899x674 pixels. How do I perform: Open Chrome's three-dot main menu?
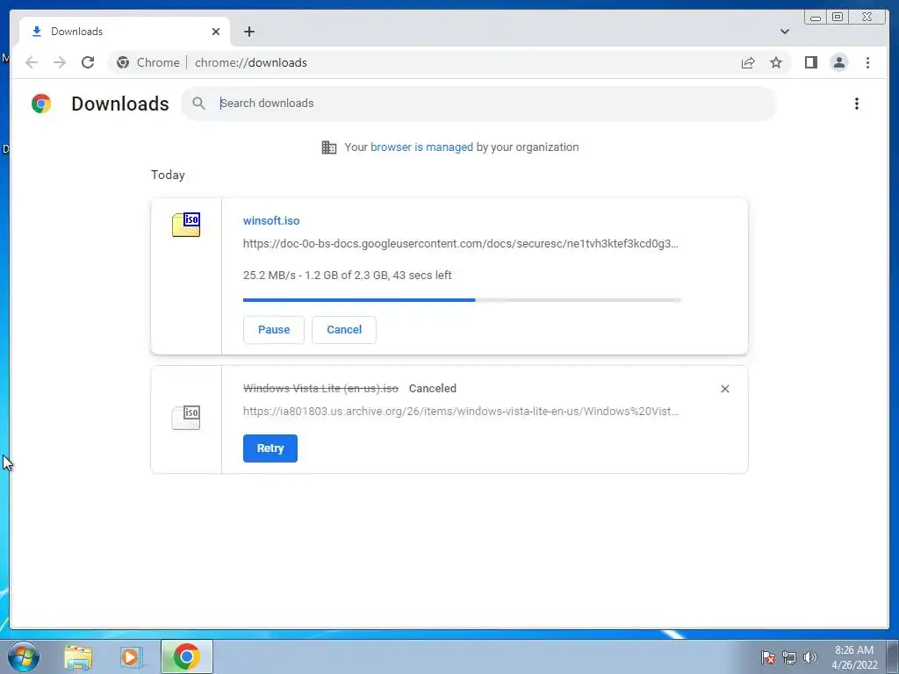(867, 62)
